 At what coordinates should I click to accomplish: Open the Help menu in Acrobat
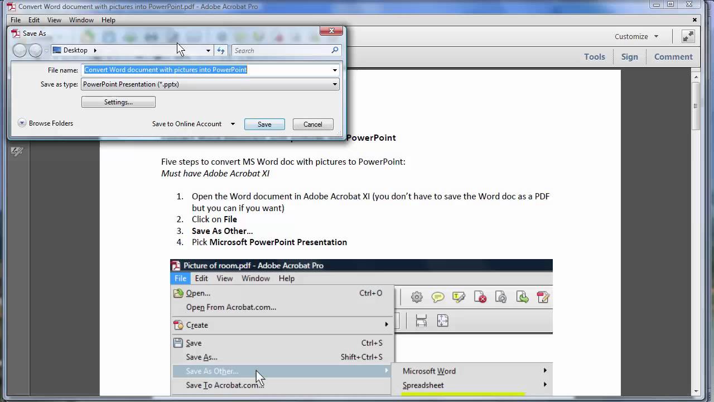108,20
